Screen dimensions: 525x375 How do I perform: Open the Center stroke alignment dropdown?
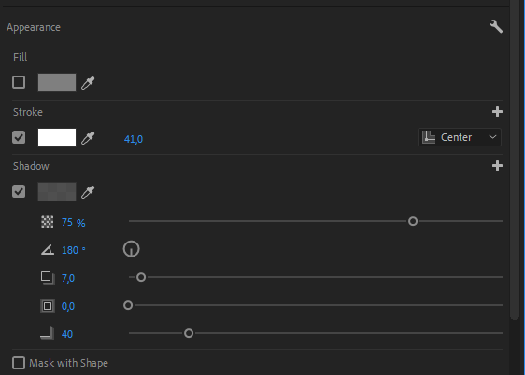(x=460, y=137)
